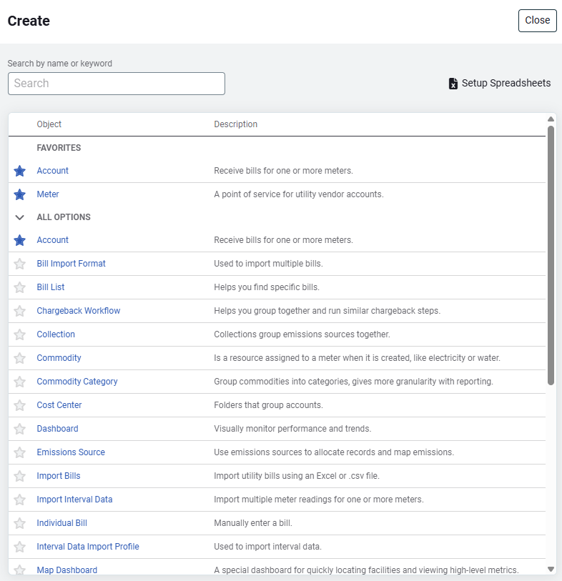
Task: Unfavorite Meter using its filled star
Action: coord(20,194)
